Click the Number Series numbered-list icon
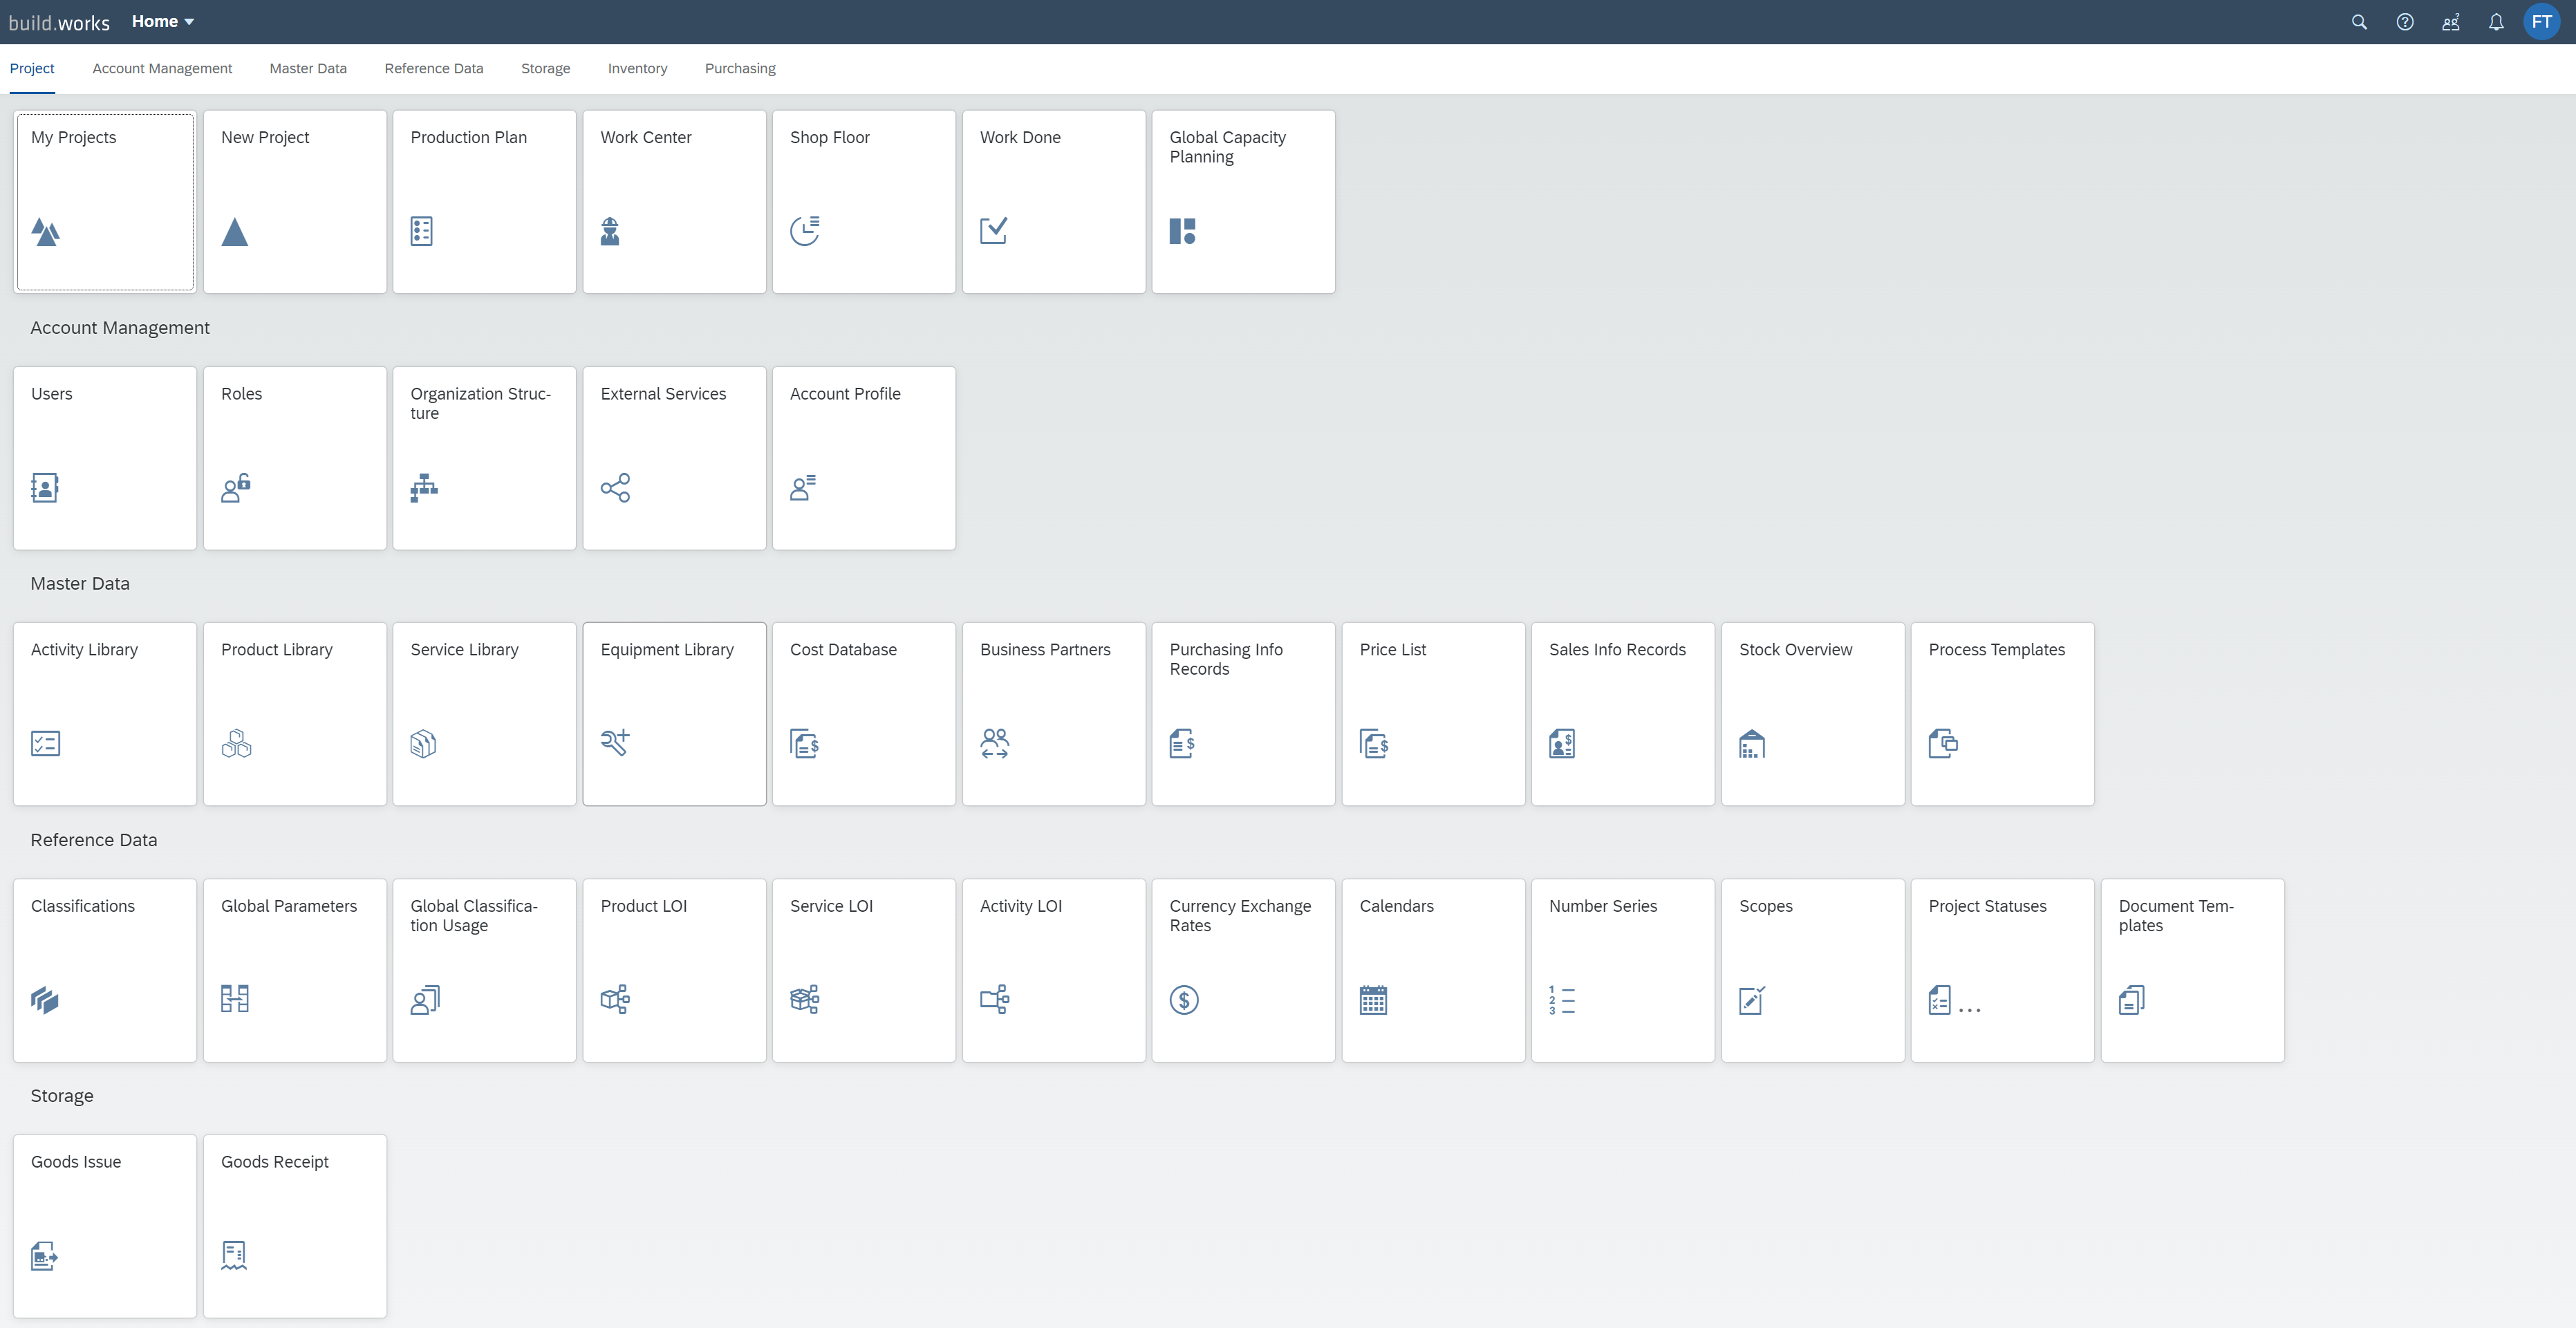Screen dimensions: 2576x1328 click(1561, 1000)
